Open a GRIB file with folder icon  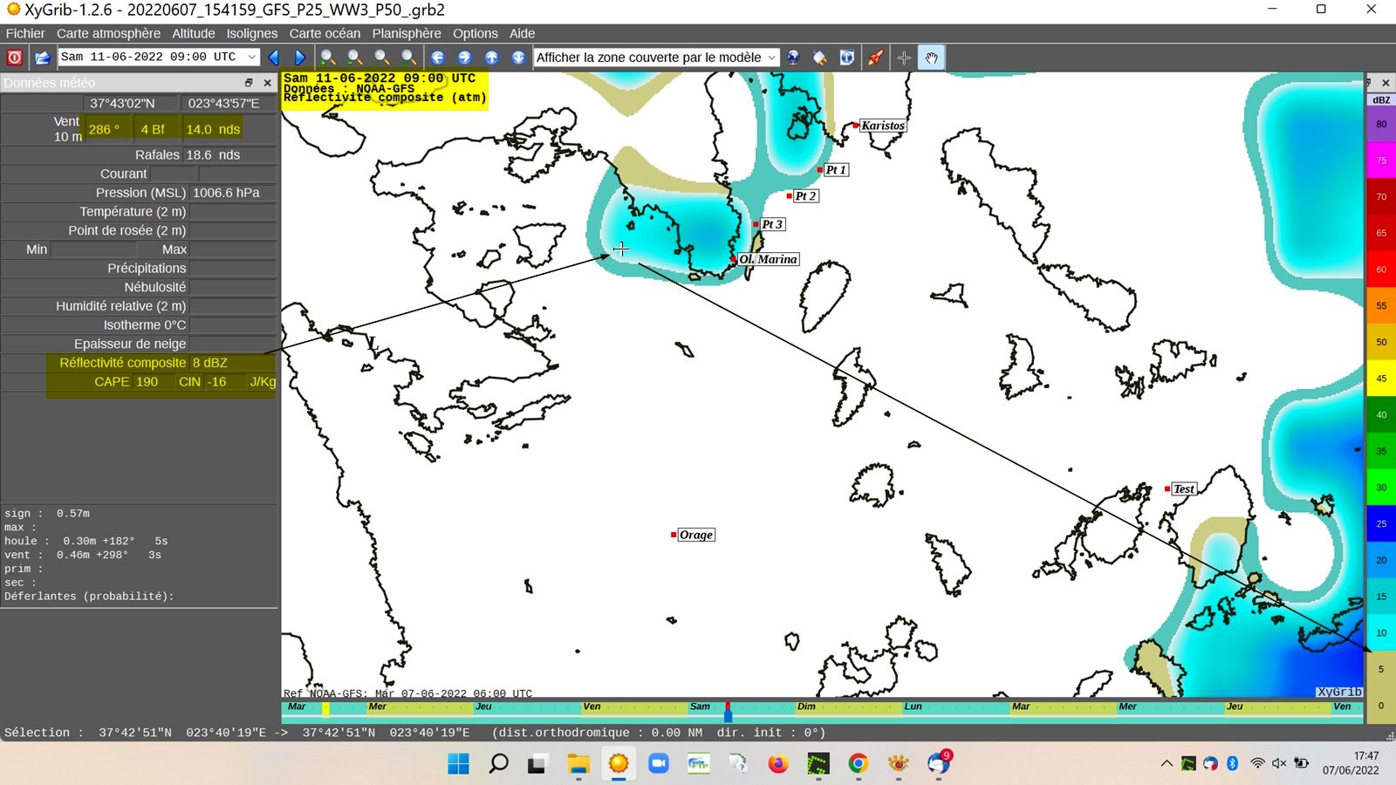[42, 58]
